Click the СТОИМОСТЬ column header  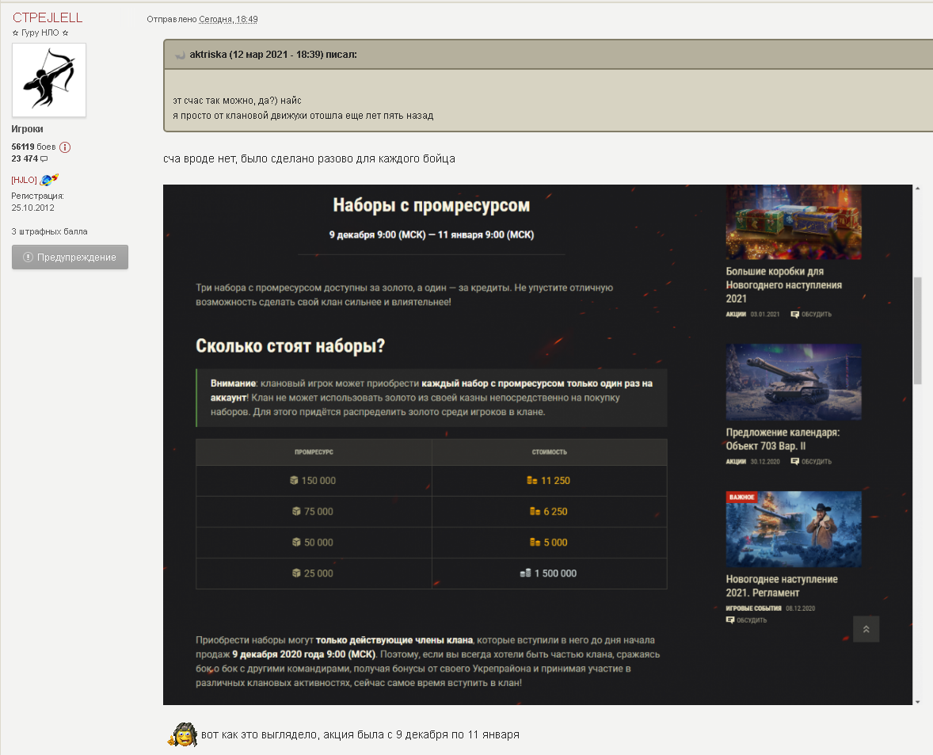pyautogui.click(x=549, y=452)
